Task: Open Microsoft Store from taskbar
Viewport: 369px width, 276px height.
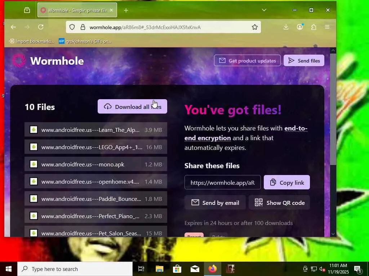Action: [177, 269]
